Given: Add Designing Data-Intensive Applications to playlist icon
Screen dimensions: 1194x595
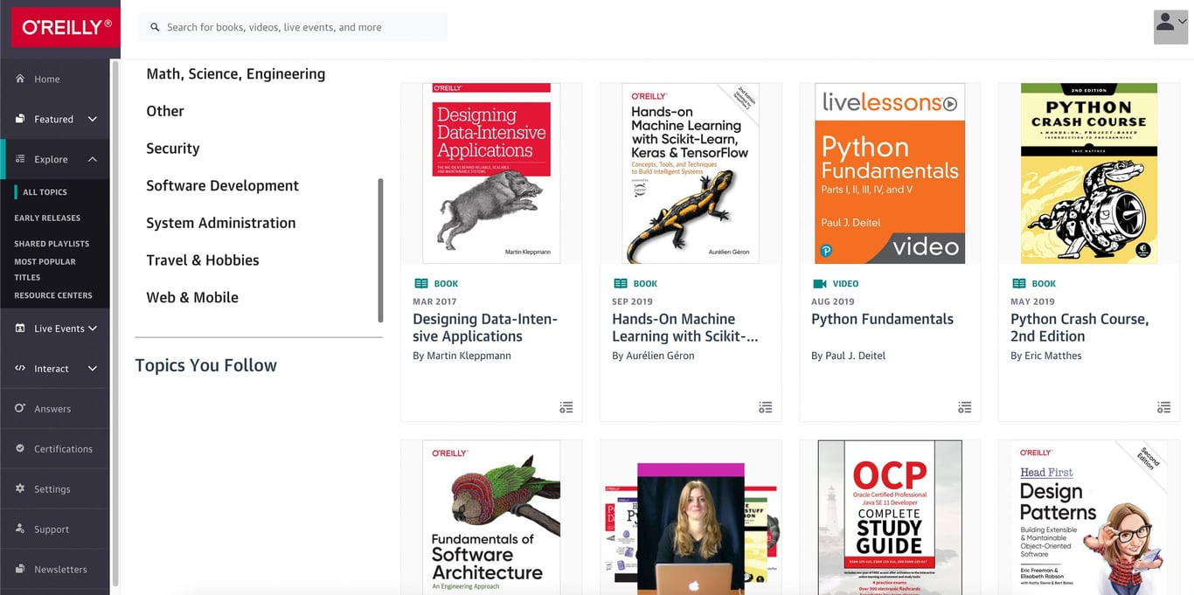Looking at the screenshot, I should pyautogui.click(x=566, y=407).
